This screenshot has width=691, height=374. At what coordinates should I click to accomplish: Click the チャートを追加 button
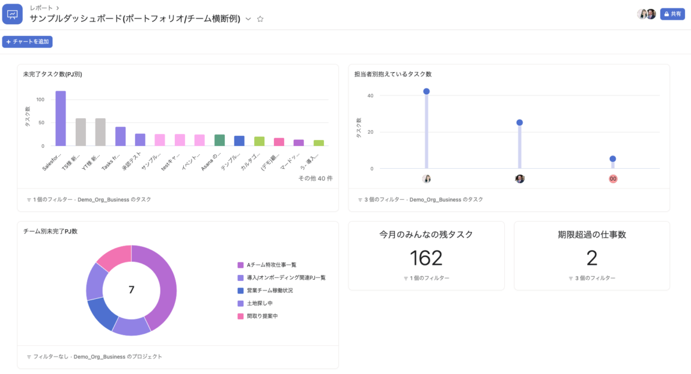pos(27,41)
